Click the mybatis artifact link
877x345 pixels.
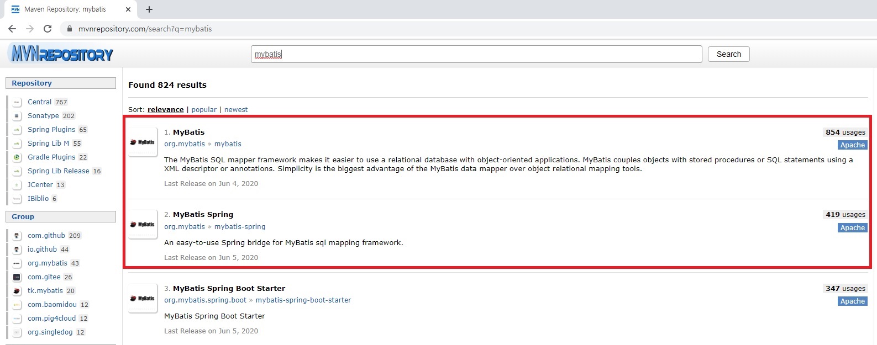point(228,144)
